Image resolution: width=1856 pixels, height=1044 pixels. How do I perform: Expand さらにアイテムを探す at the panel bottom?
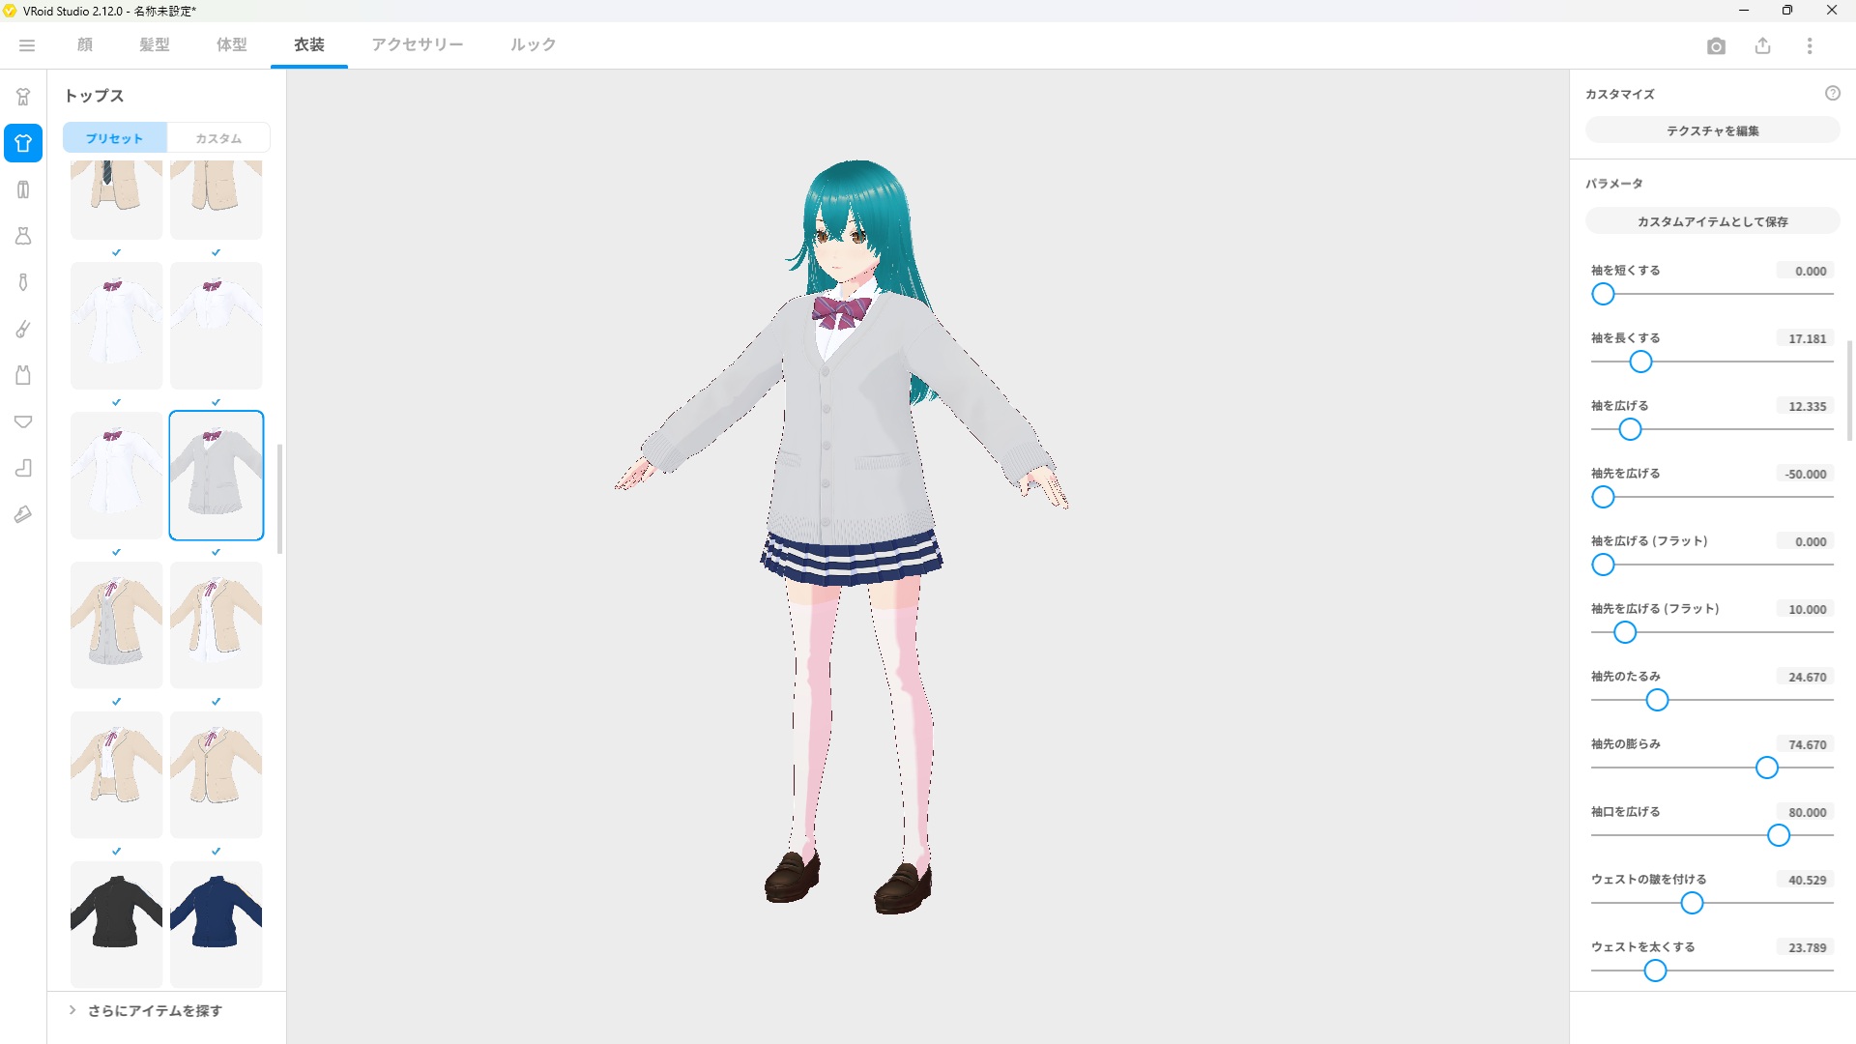(153, 1010)
